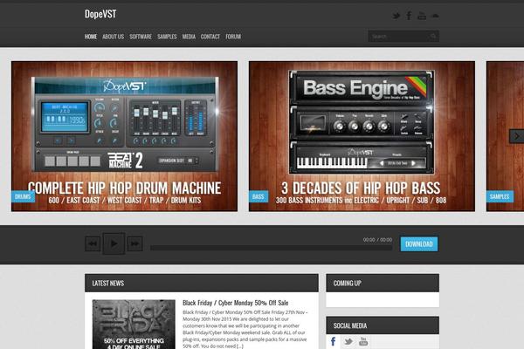
Task: Open YouTube in Social Media widget
Action: 363,341
